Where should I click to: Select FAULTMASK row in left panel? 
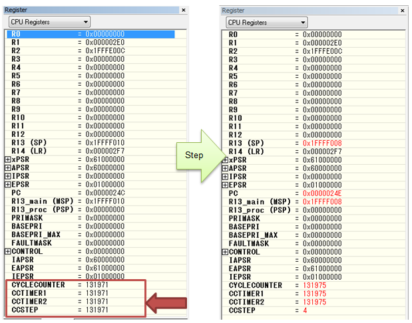[96, 243]
